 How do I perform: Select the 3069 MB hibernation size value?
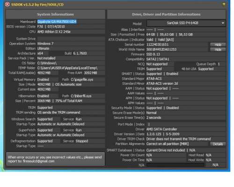44,101
